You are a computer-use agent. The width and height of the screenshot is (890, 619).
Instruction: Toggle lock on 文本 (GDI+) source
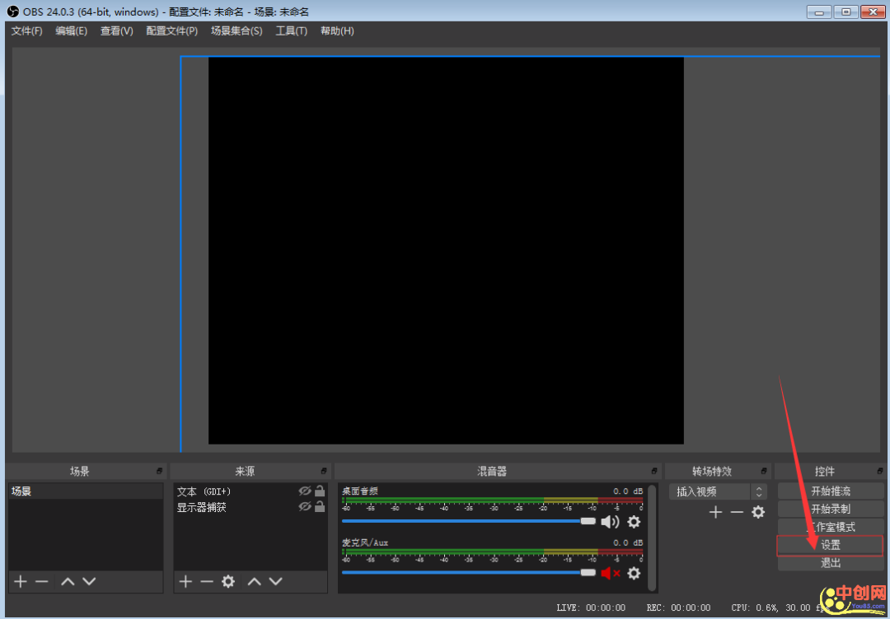[x=320, y=491]
